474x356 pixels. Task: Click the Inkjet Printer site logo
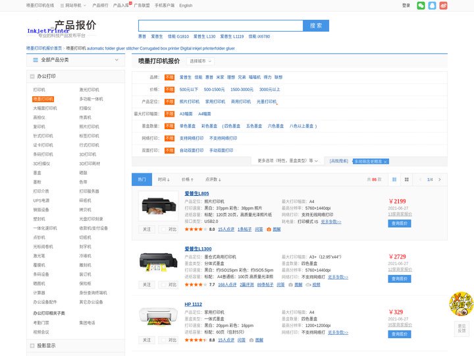pyautogui.click(x=62, y=29)
